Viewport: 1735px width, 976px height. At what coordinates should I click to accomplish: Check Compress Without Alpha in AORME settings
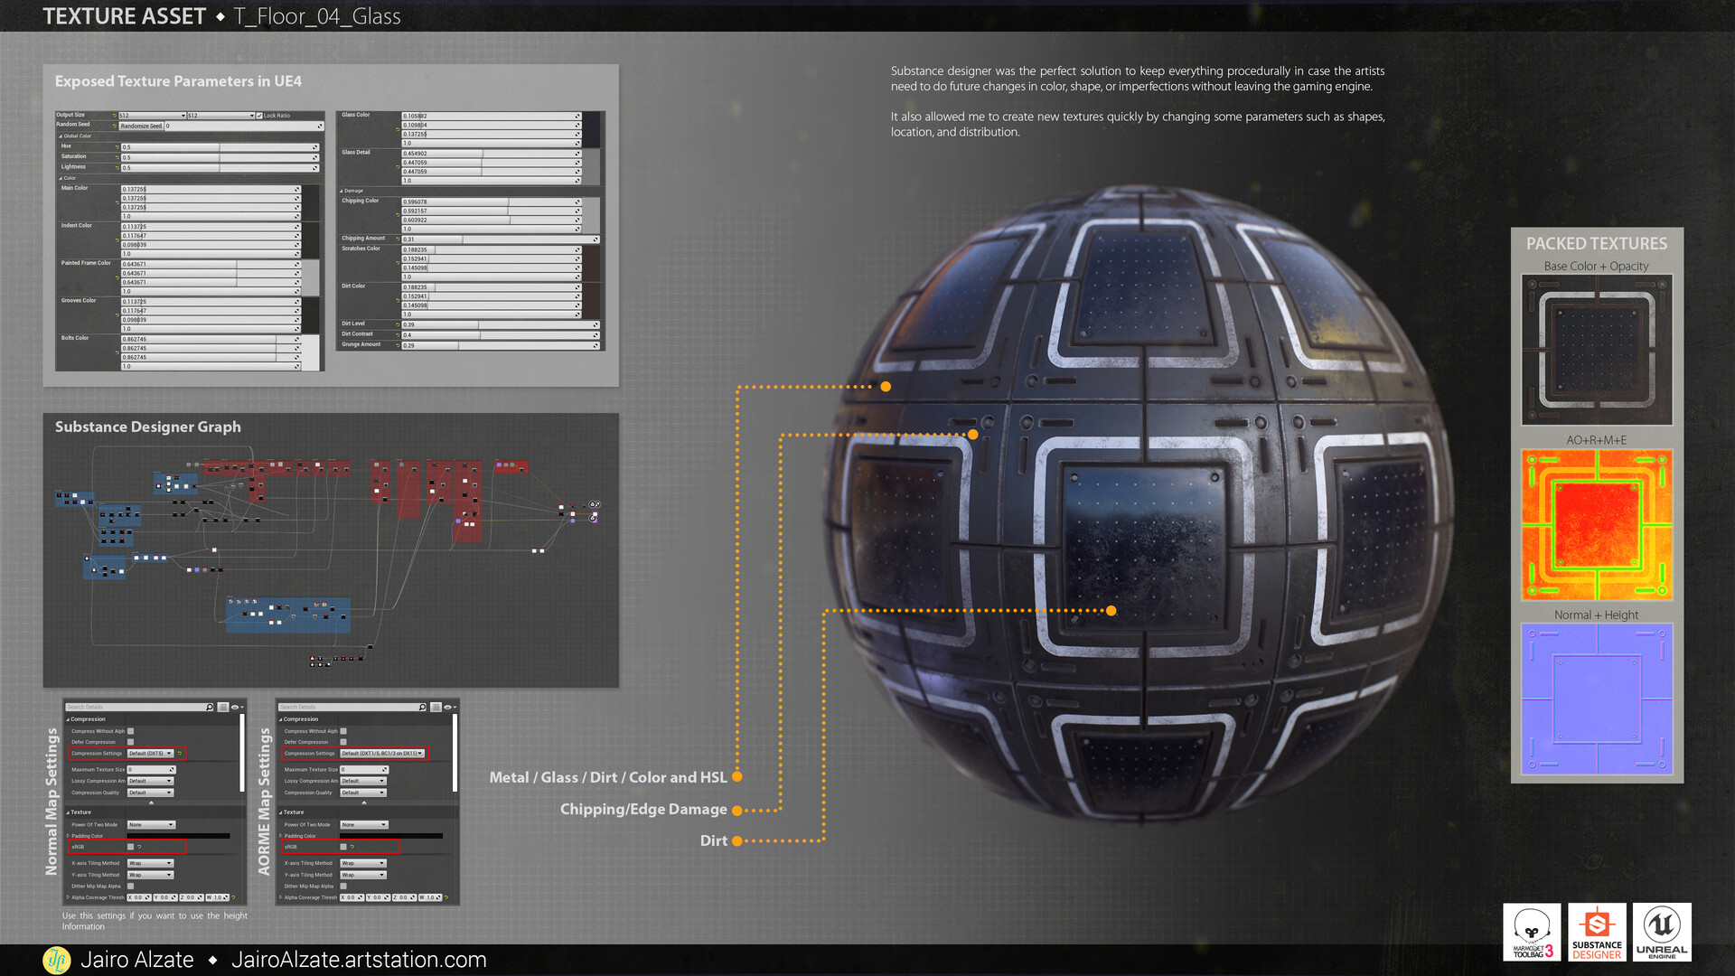point(342,731)
